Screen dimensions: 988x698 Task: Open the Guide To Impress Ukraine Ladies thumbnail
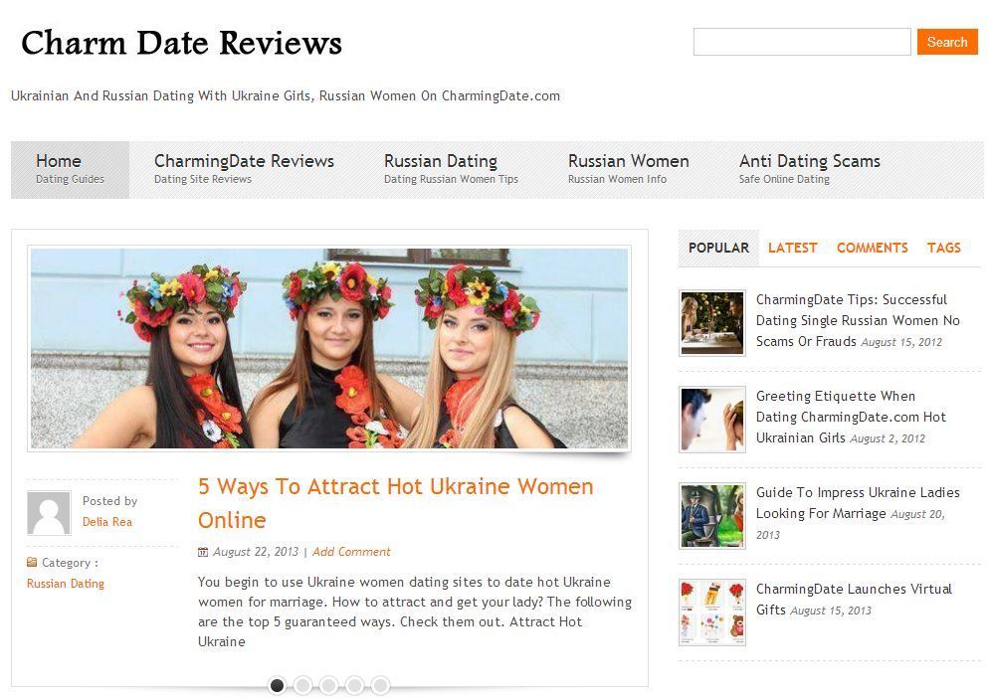(x=712, y=515)
